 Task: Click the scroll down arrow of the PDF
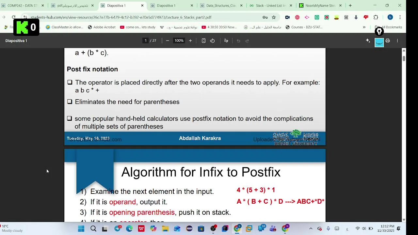pos(404,220)
